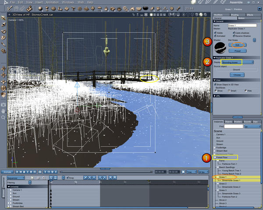
Task: Click the dark bowl icon in toolbar
Action: click(x=146, y=8)
